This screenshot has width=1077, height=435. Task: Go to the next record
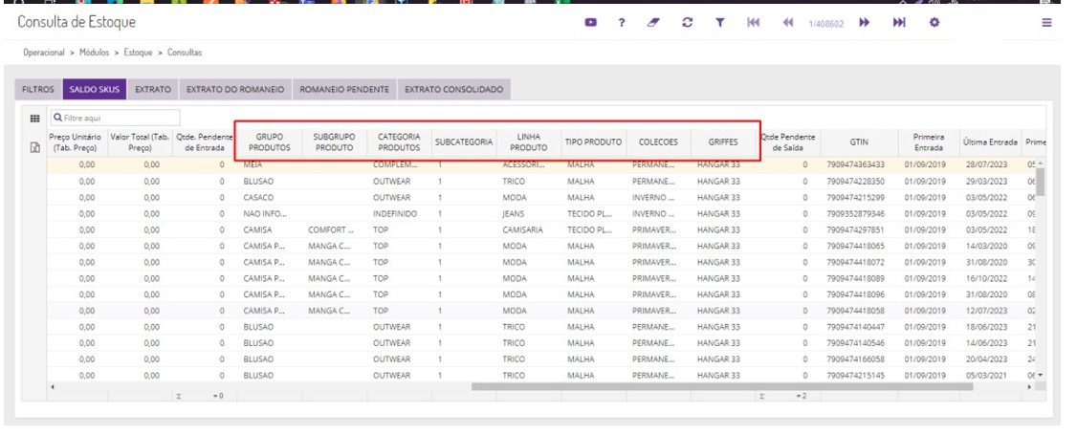tap(864, 23)
